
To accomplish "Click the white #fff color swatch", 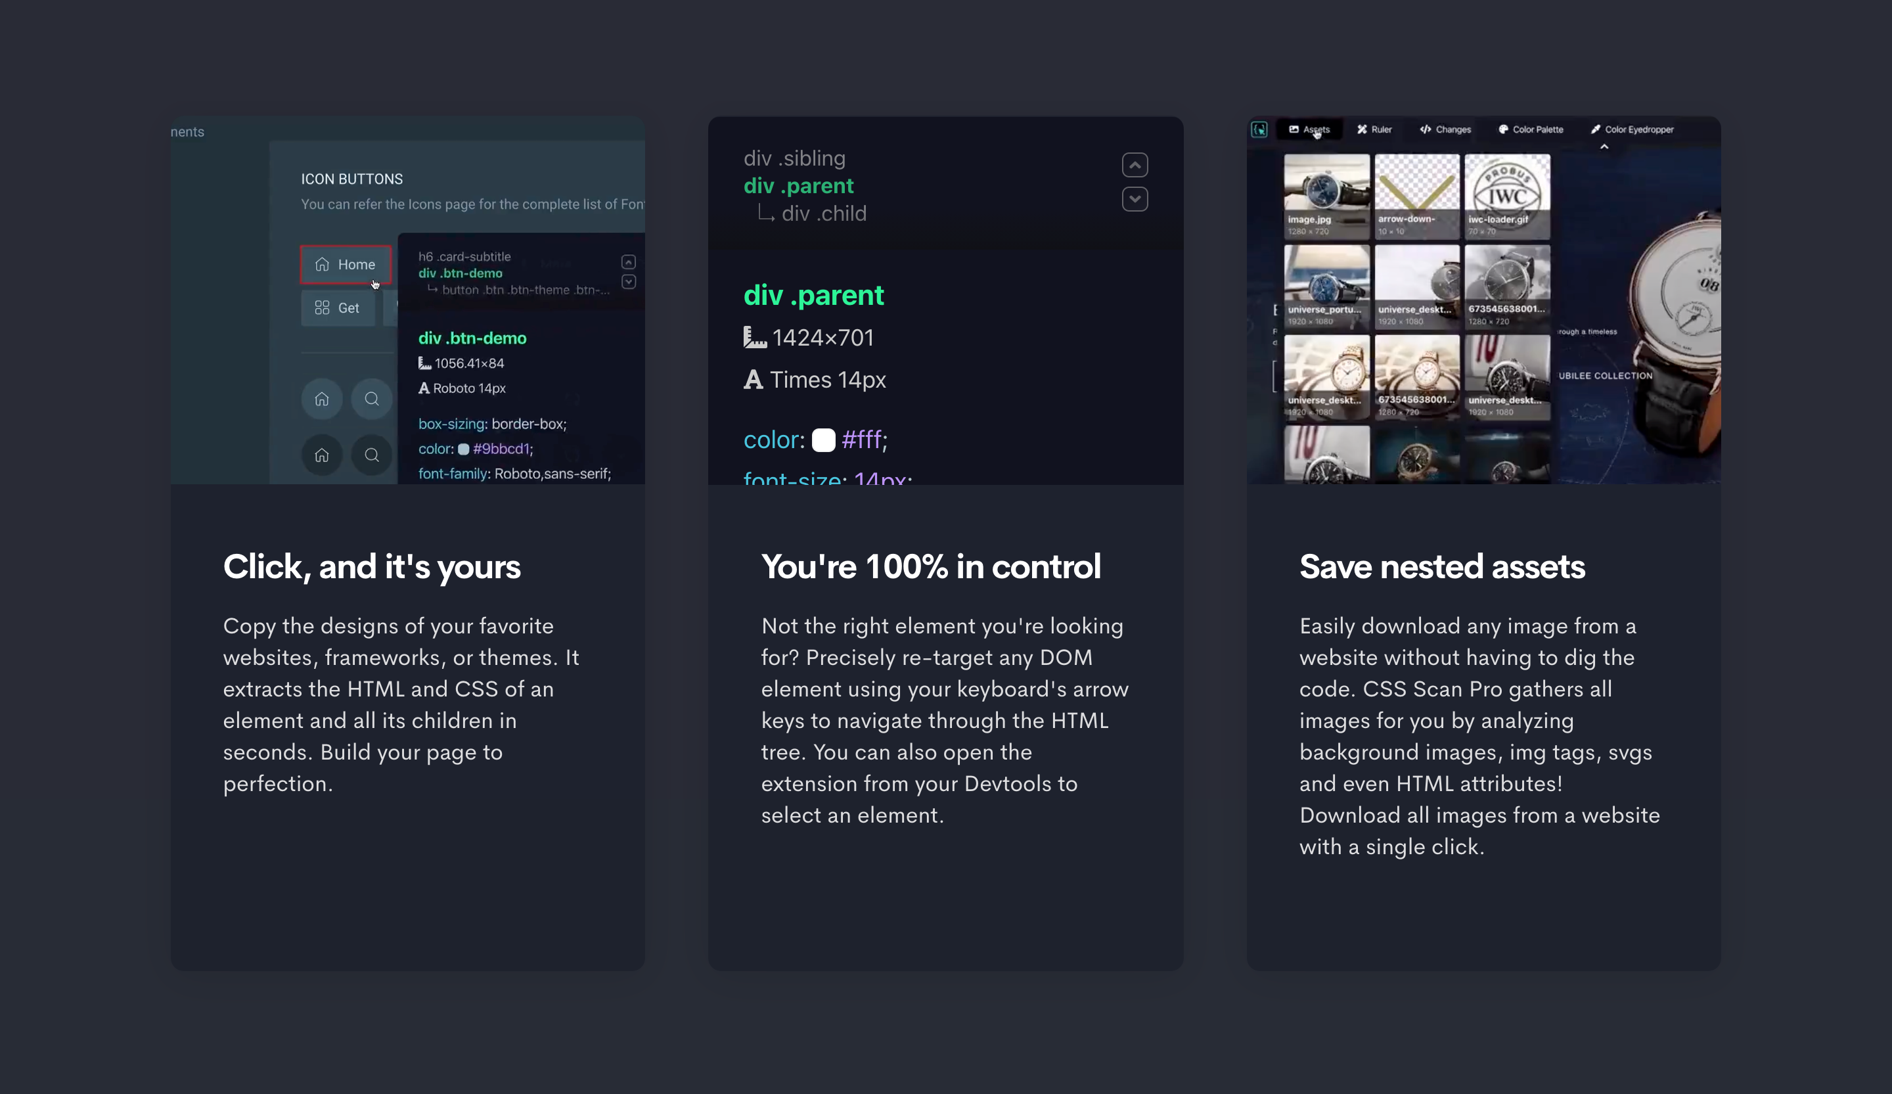I will pyautogui.click(x=824, y=440).
